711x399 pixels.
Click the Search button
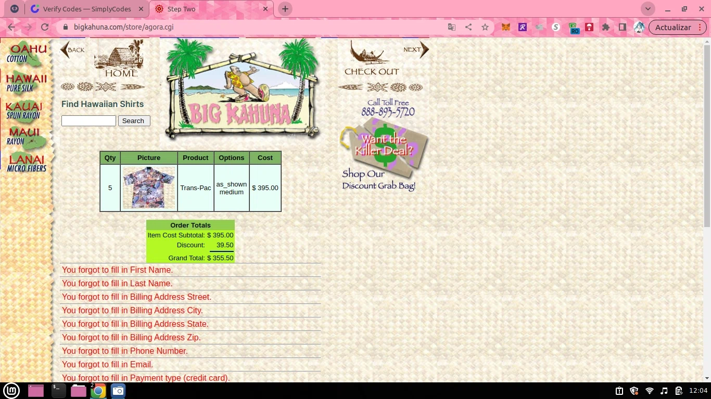point(134,121)
